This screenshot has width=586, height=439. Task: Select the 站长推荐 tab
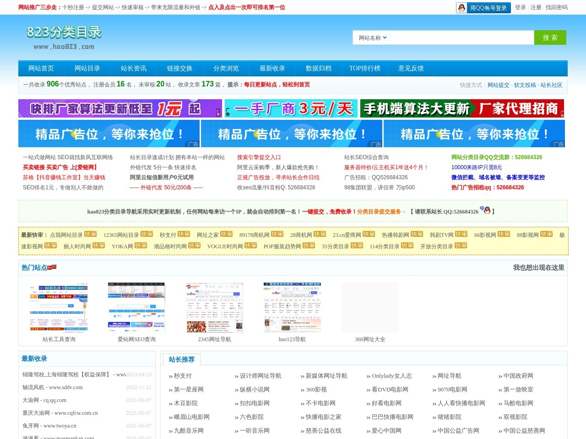coord(181,359)
